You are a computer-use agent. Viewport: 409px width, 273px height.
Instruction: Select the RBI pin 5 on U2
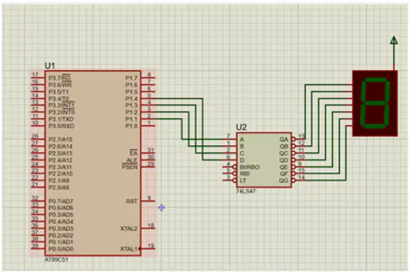[230, 173]
